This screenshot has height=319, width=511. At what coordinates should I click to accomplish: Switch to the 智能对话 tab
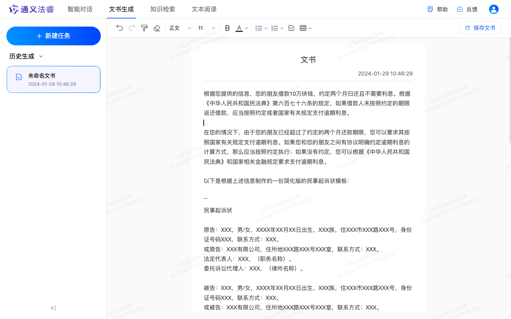pyautogui.click(x=80, y=9)
